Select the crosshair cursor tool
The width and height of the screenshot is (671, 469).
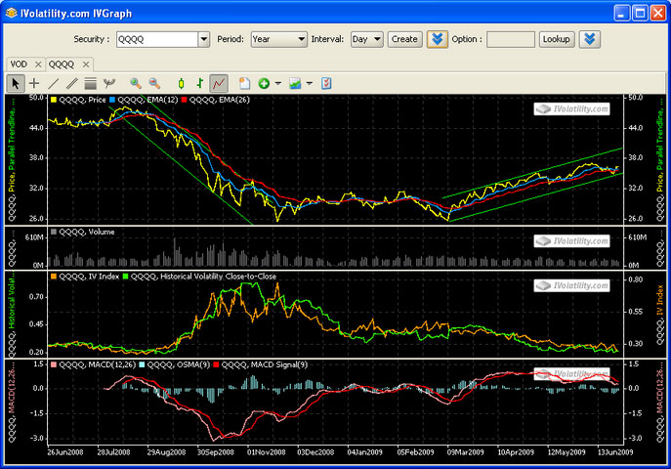tap(34, 83)
